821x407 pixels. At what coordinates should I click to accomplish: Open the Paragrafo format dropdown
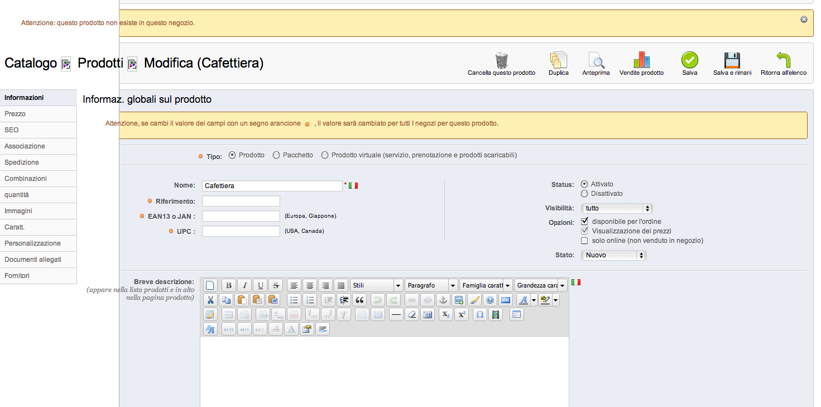coord(431,285)
